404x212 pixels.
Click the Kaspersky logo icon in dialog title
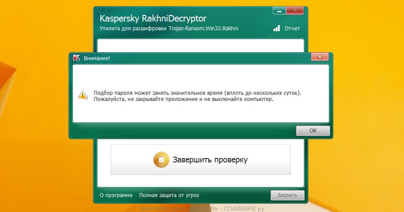(76, 58)
